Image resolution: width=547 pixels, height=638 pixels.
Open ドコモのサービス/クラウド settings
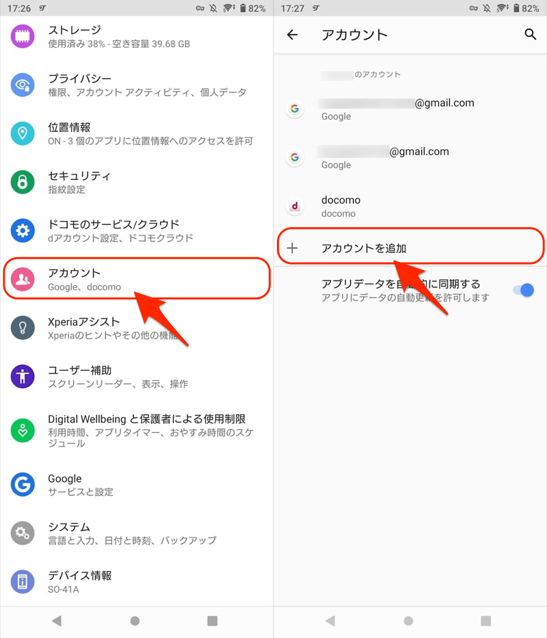[137, 230]
